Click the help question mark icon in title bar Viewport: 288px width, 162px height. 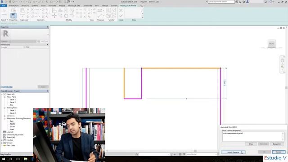tap(271, 2)
